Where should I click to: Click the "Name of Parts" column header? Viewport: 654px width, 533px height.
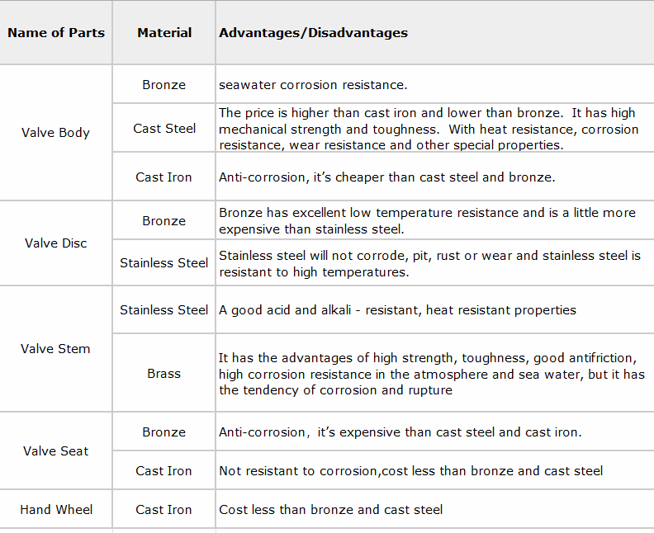(x=56, y=33)
